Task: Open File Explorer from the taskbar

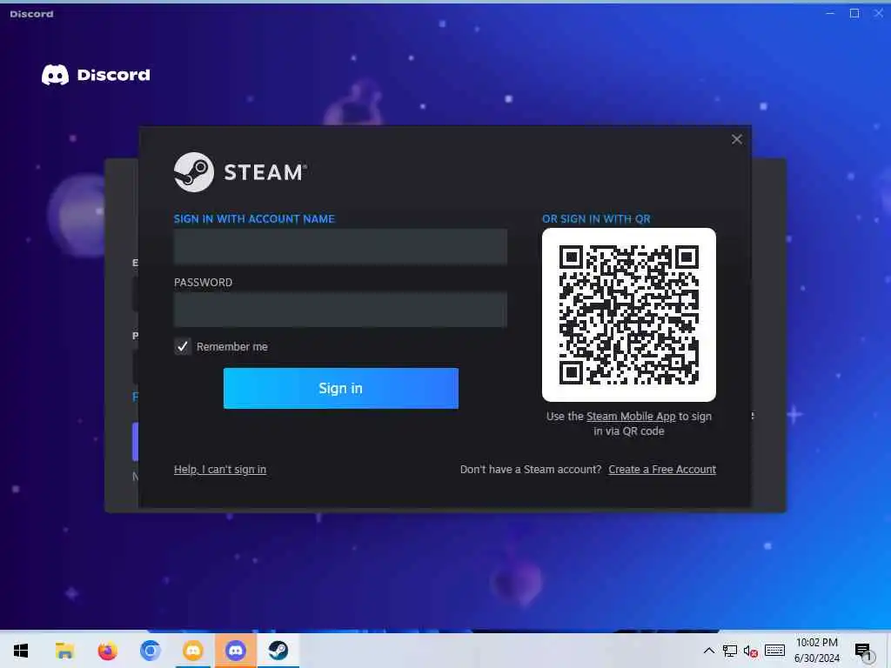Action: 64,651
